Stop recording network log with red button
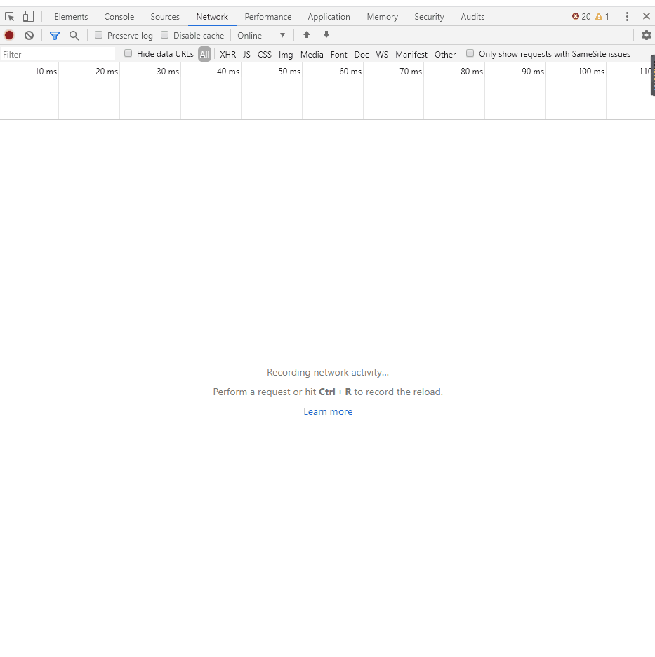This screenshot has height=657, width=655. [9, 36]
